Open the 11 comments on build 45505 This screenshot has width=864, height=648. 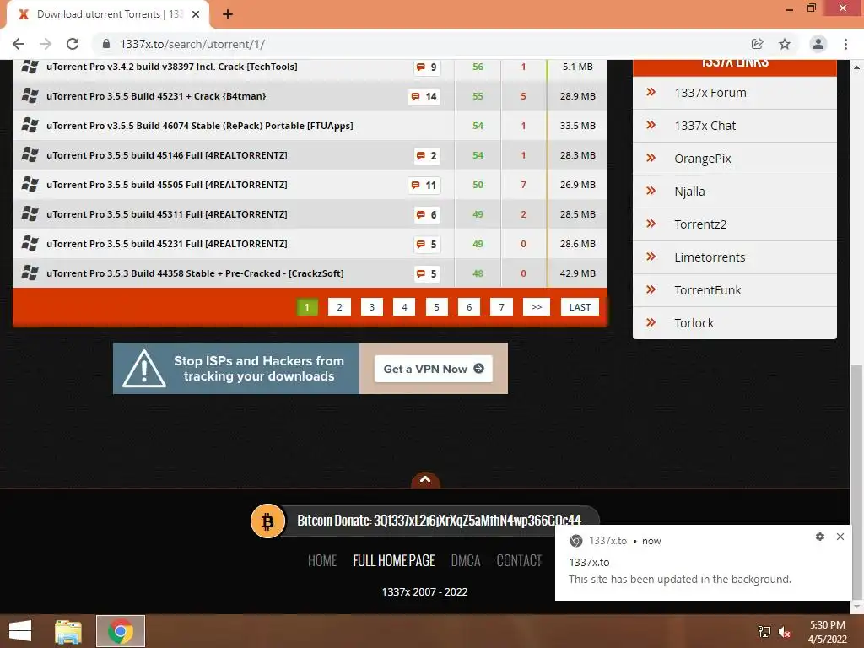(424, 185)
